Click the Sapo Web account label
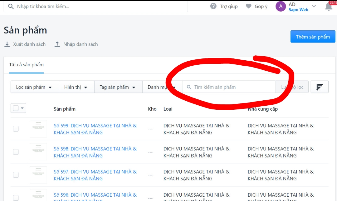The width and height of the screenshot is (337, 201). (x=298, y=10)
